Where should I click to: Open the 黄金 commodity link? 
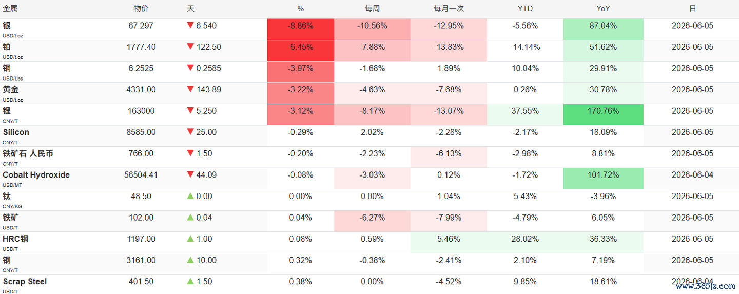click(11, 89)
